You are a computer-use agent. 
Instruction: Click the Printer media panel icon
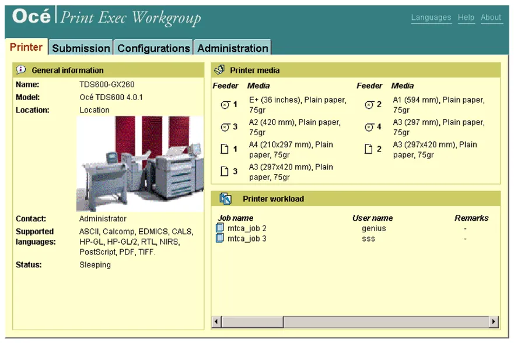point(219,70)
